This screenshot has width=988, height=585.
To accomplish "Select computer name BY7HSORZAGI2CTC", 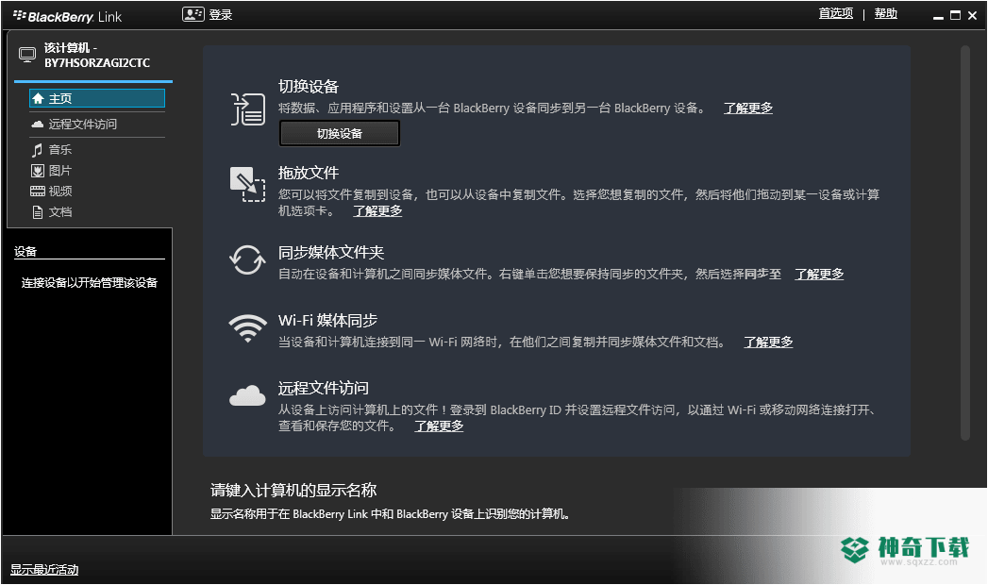I will [x=97, y=63].
